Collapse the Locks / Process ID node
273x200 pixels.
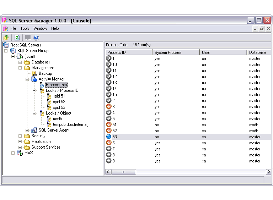tap(34, 91)
